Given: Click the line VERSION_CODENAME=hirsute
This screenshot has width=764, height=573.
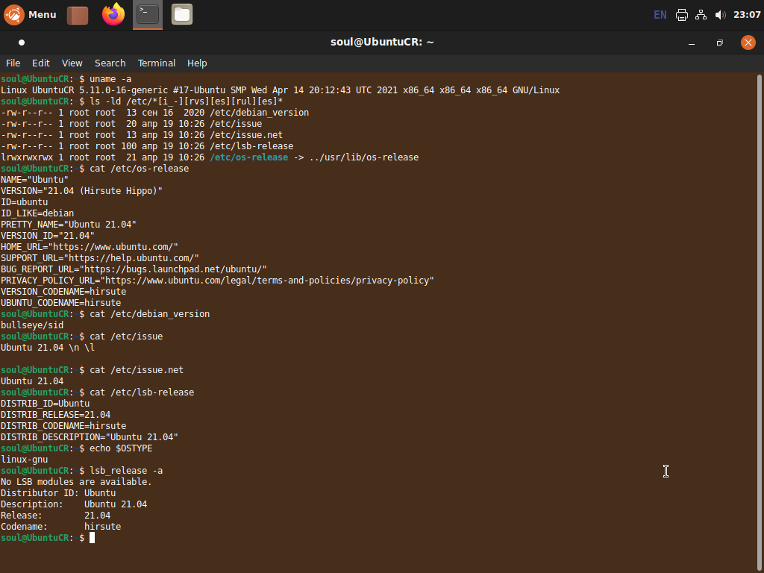Looking at the screenshot, I should [x=63, y=292].
